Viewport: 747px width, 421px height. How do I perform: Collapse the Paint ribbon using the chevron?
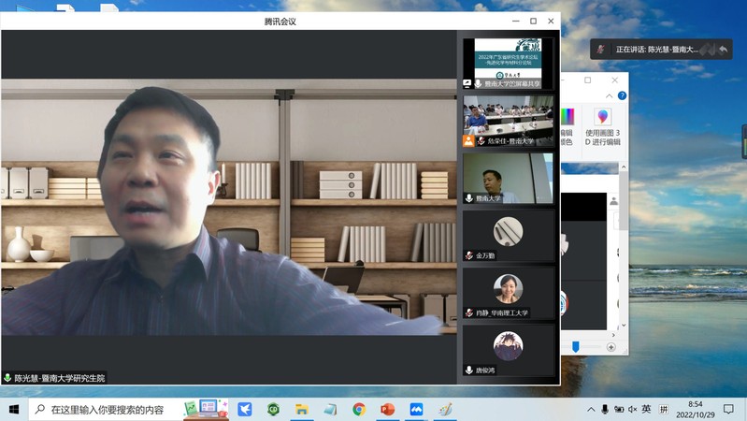pos(611,95)
